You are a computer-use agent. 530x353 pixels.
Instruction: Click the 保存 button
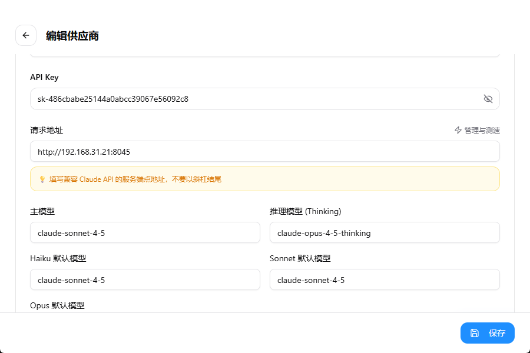point(488,333)
